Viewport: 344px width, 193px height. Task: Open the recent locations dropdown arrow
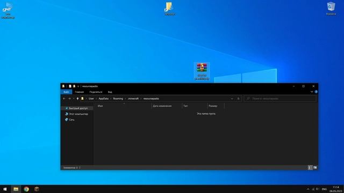point(74,99)
